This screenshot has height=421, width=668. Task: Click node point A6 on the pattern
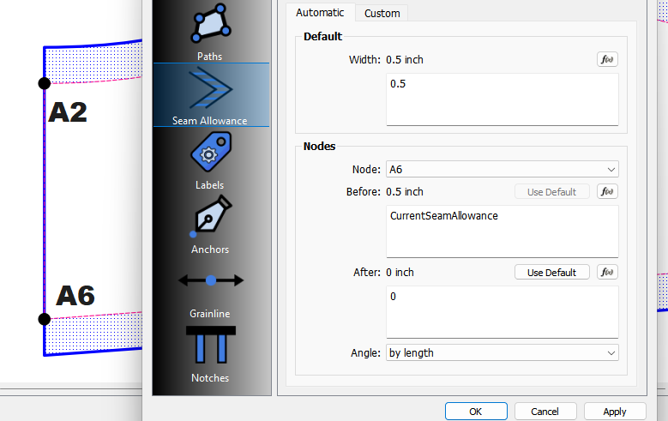[x=45, y=319]
